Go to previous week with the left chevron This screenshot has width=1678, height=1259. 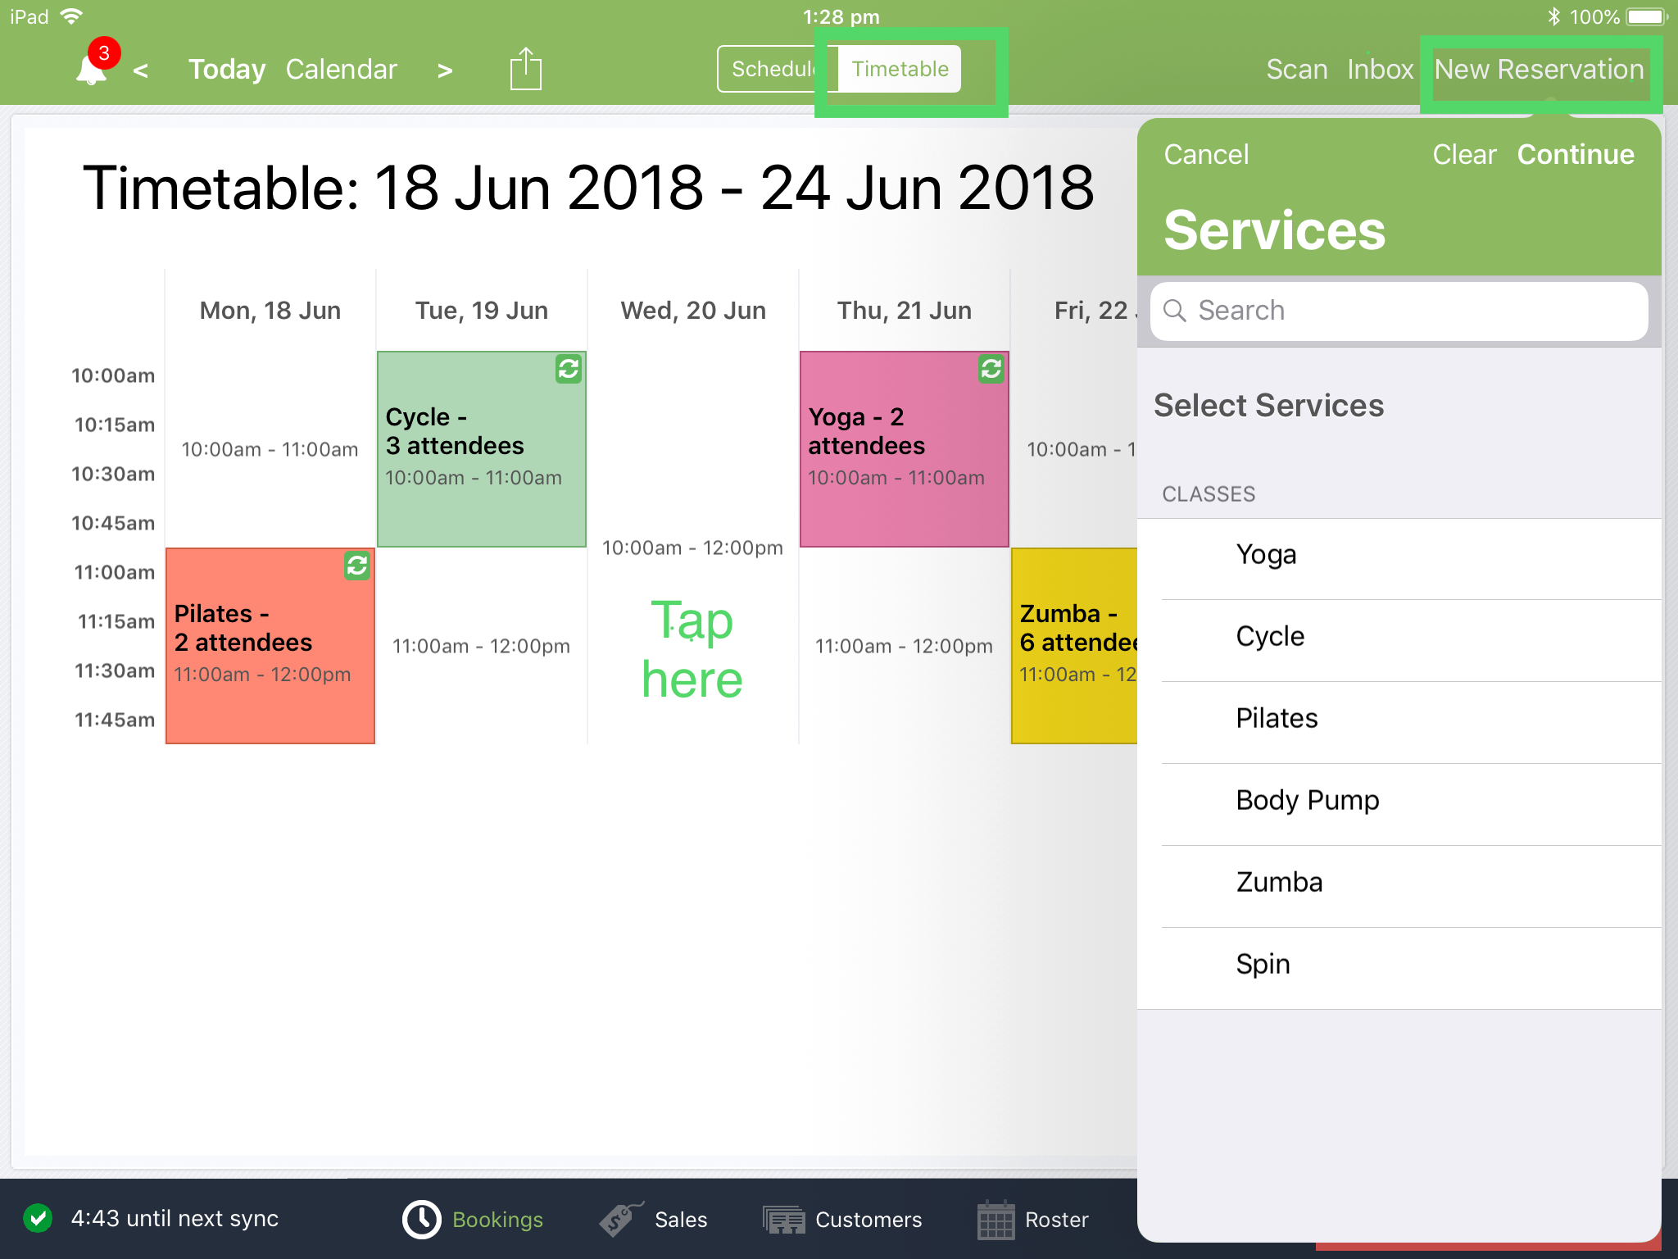pos(141,70)
